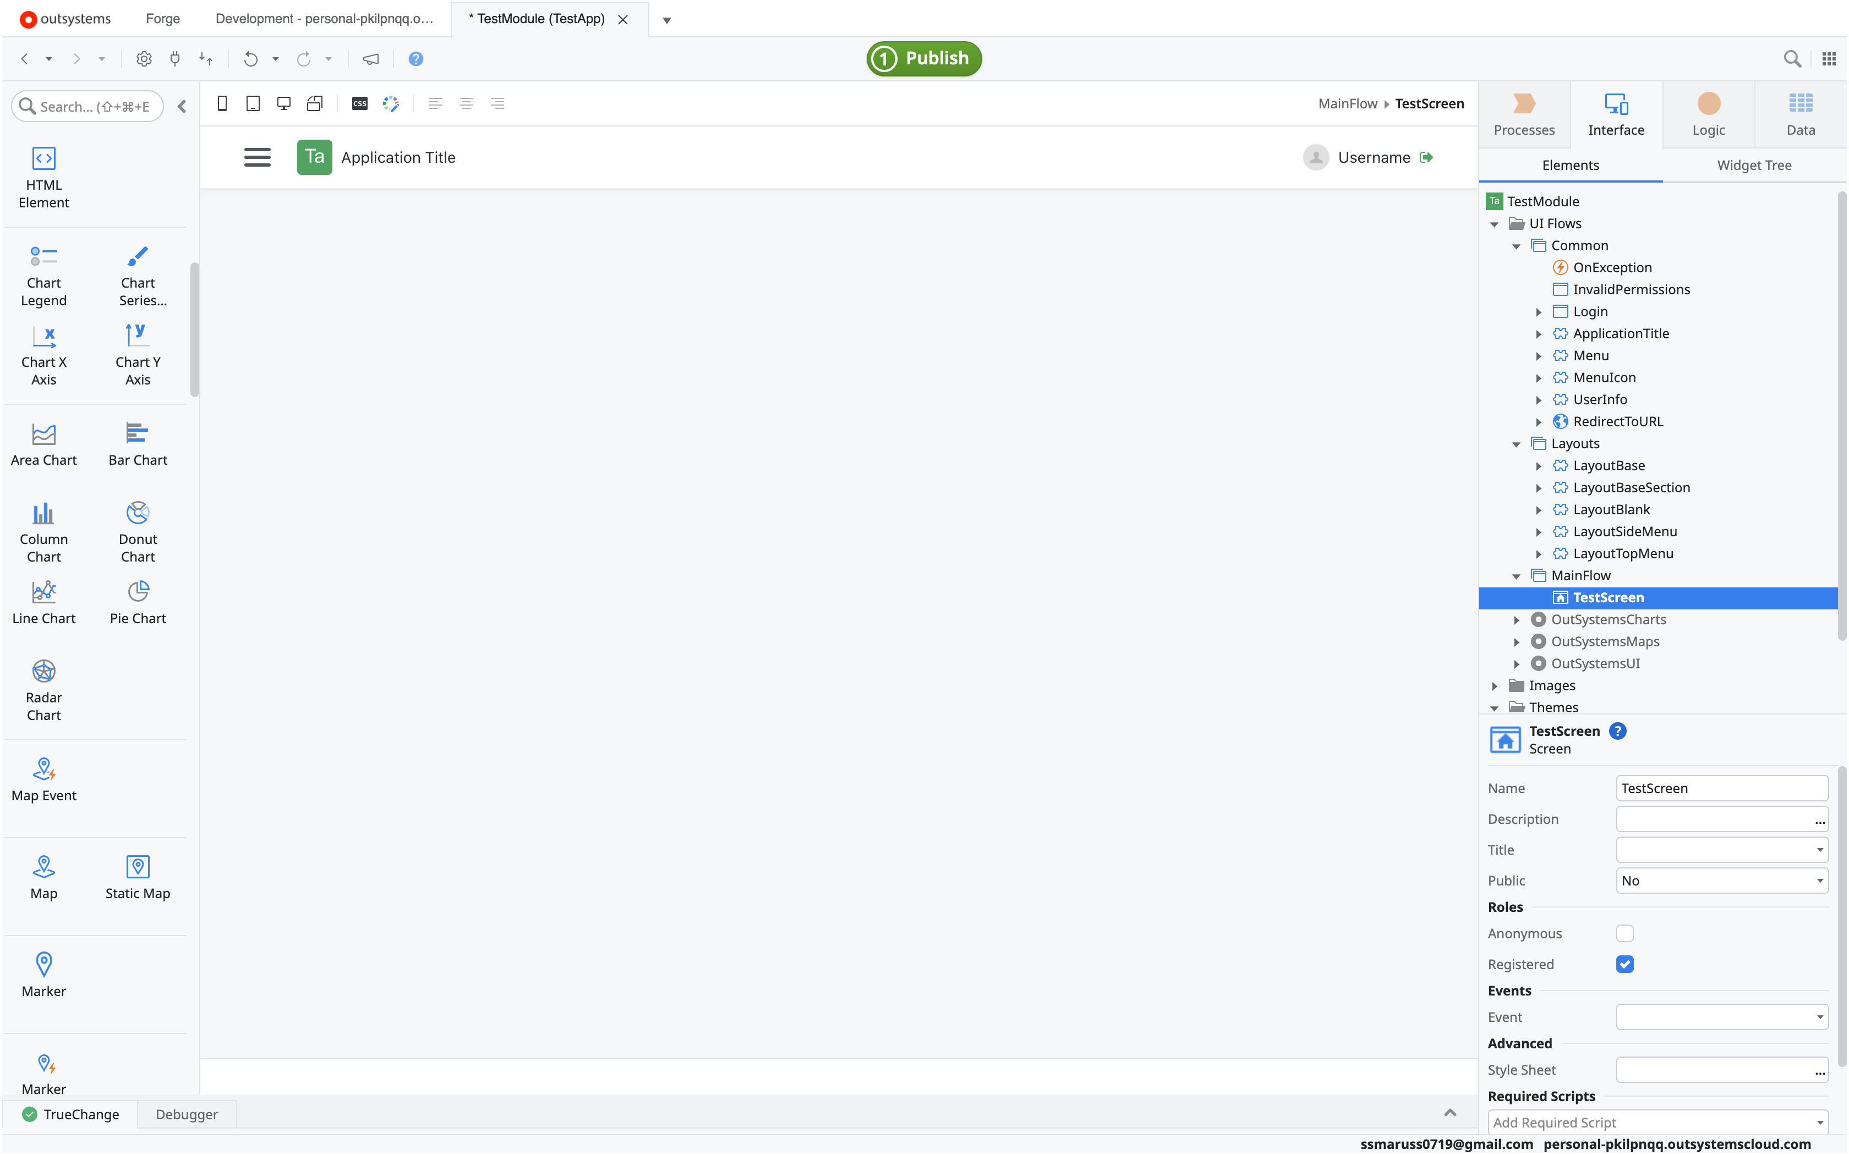1849x1155 pixels.
Task: Click the Name field showing TestScreen
Action: [1721, 788]
